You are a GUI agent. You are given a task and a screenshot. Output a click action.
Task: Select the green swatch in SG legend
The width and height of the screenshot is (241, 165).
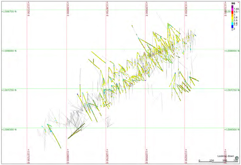pos(233,21)
